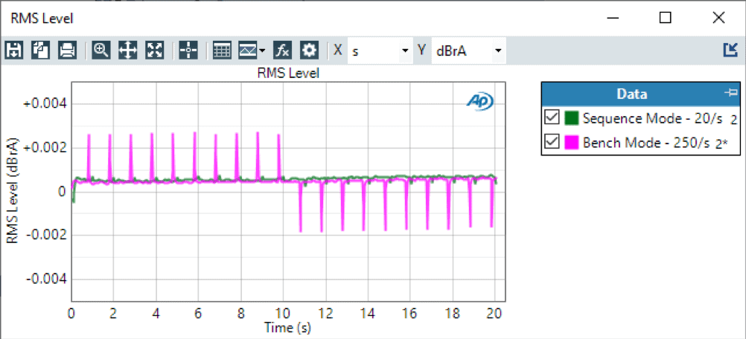
Task: Open the Y axis dBrA dropdown
Action: coord(497,51)
